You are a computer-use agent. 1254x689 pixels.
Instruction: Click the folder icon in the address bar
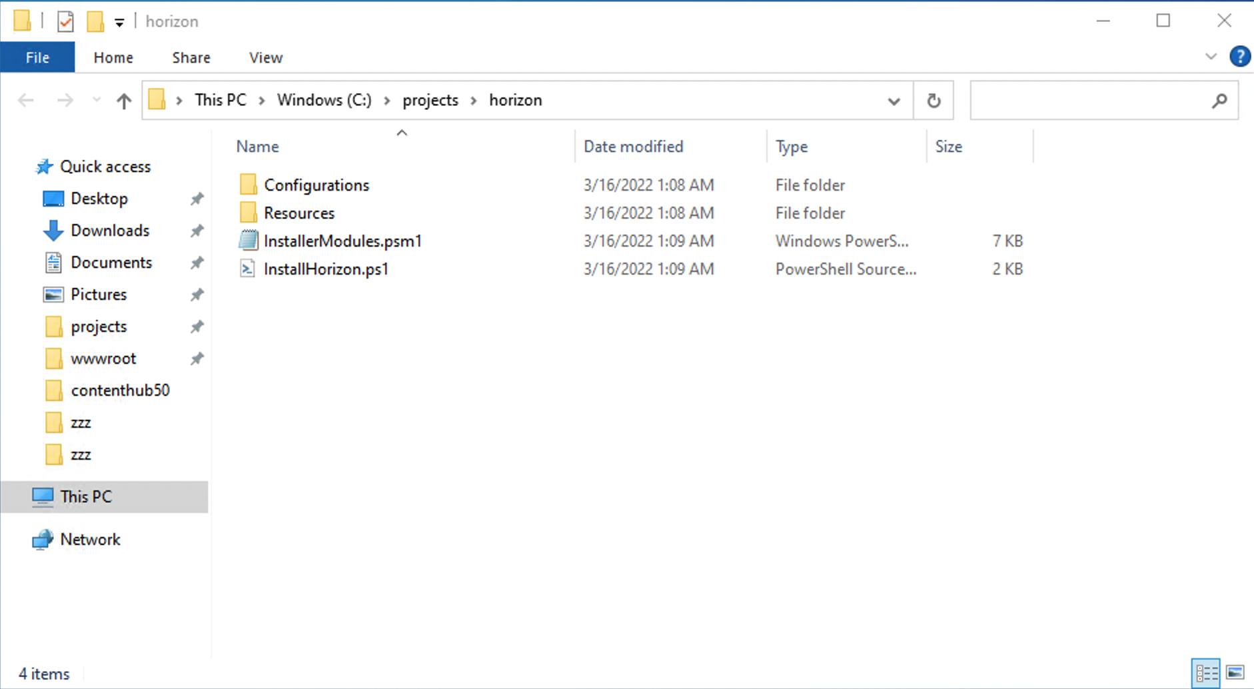(157, 100)
